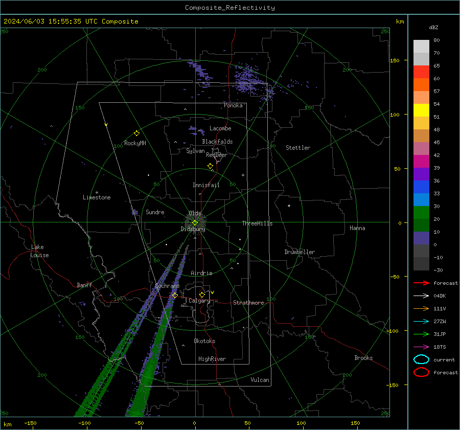The image size is (460, 430).
Task: Click the HighRiver label
Action: [212, 359]
